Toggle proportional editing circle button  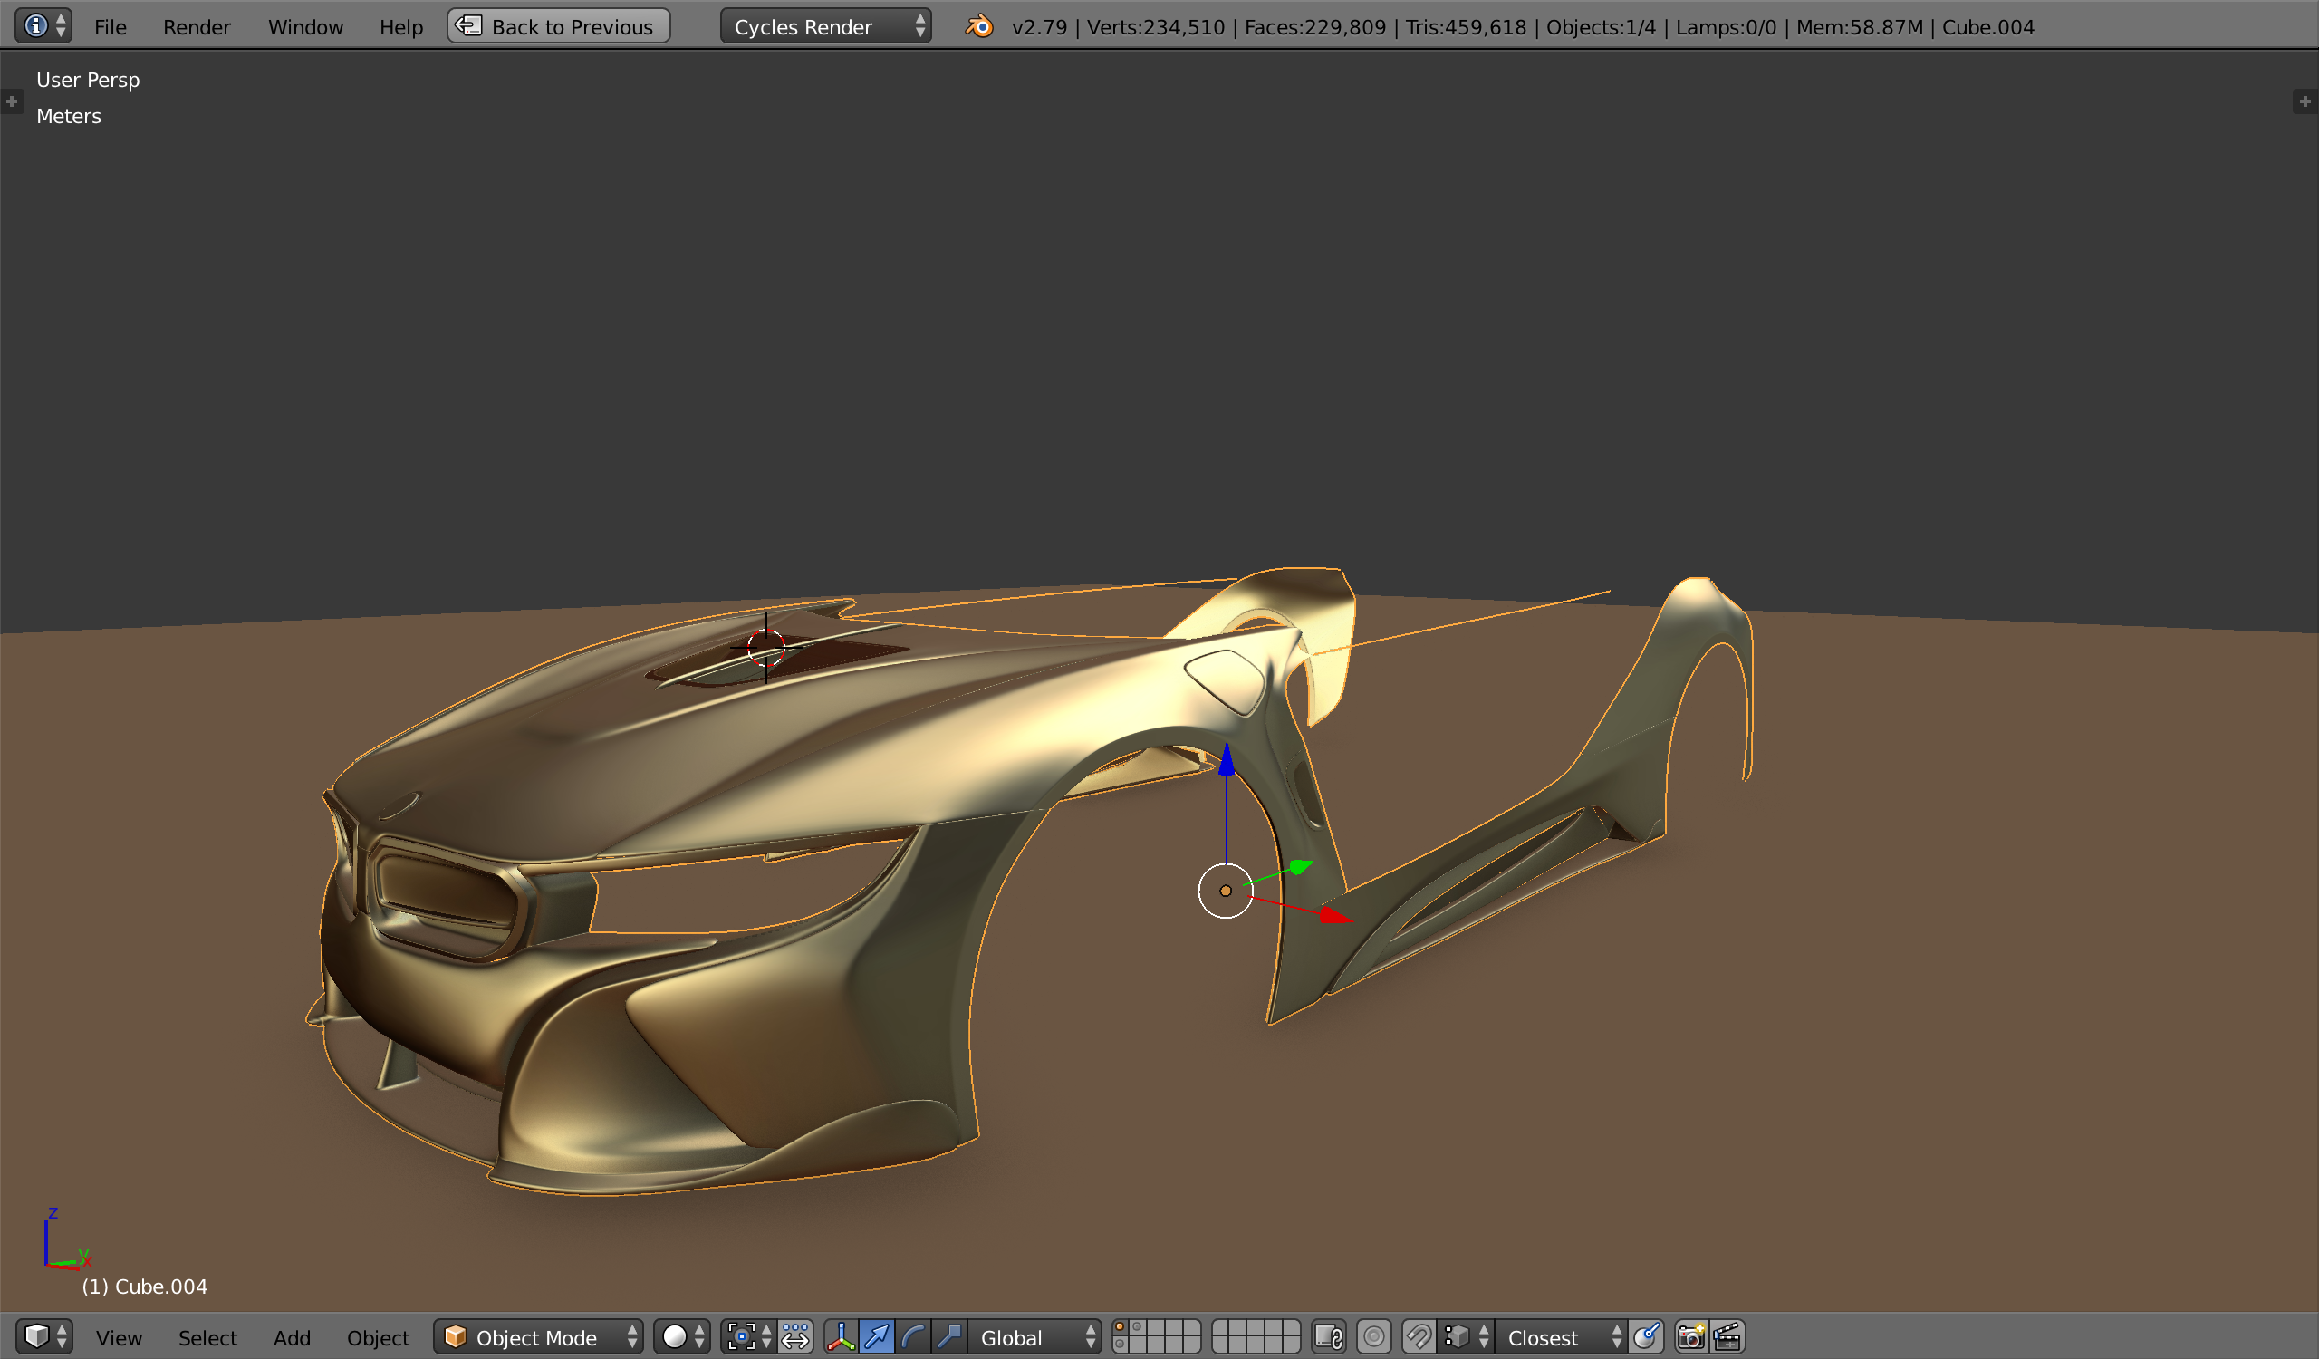point(1374,1337)
